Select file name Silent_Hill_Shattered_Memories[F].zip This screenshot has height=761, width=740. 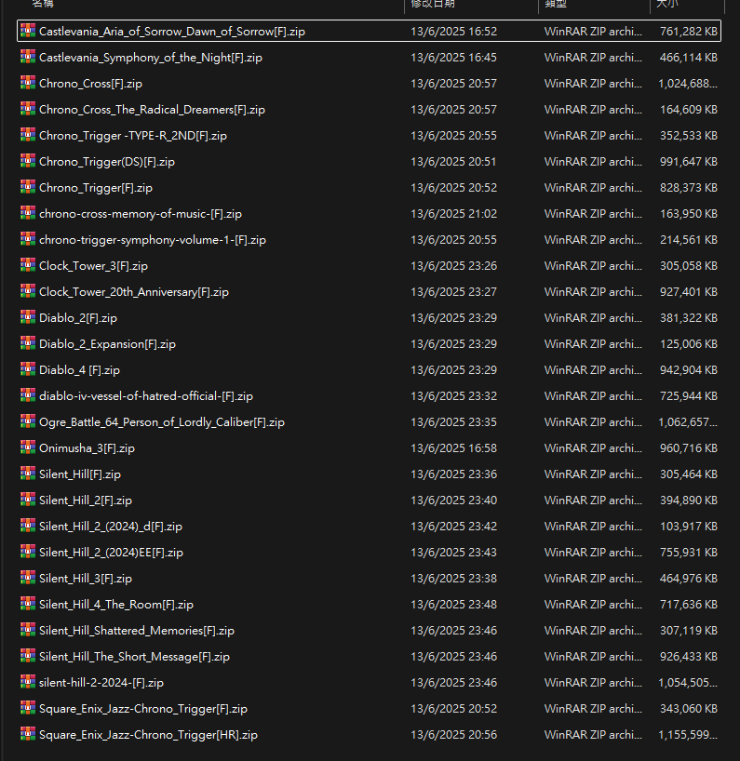(137, 631)
